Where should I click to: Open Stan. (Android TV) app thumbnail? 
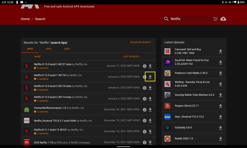167,117
